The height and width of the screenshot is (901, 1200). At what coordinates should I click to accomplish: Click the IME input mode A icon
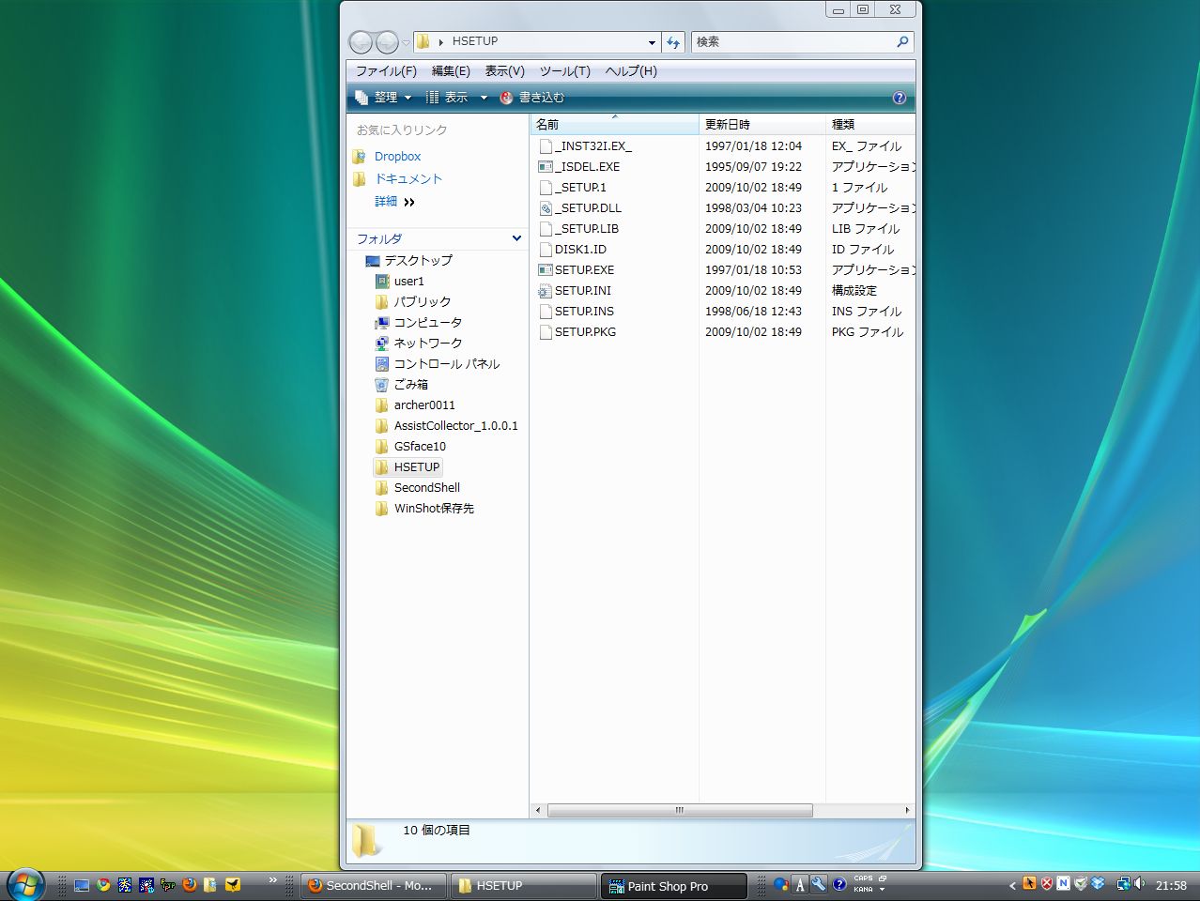tap(800, 884)
